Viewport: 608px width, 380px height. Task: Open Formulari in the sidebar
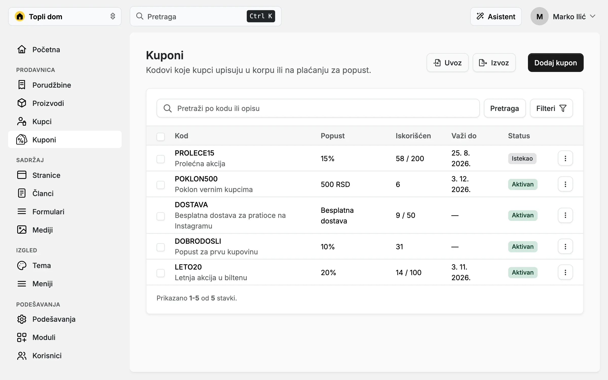click(x=65, y=212)
